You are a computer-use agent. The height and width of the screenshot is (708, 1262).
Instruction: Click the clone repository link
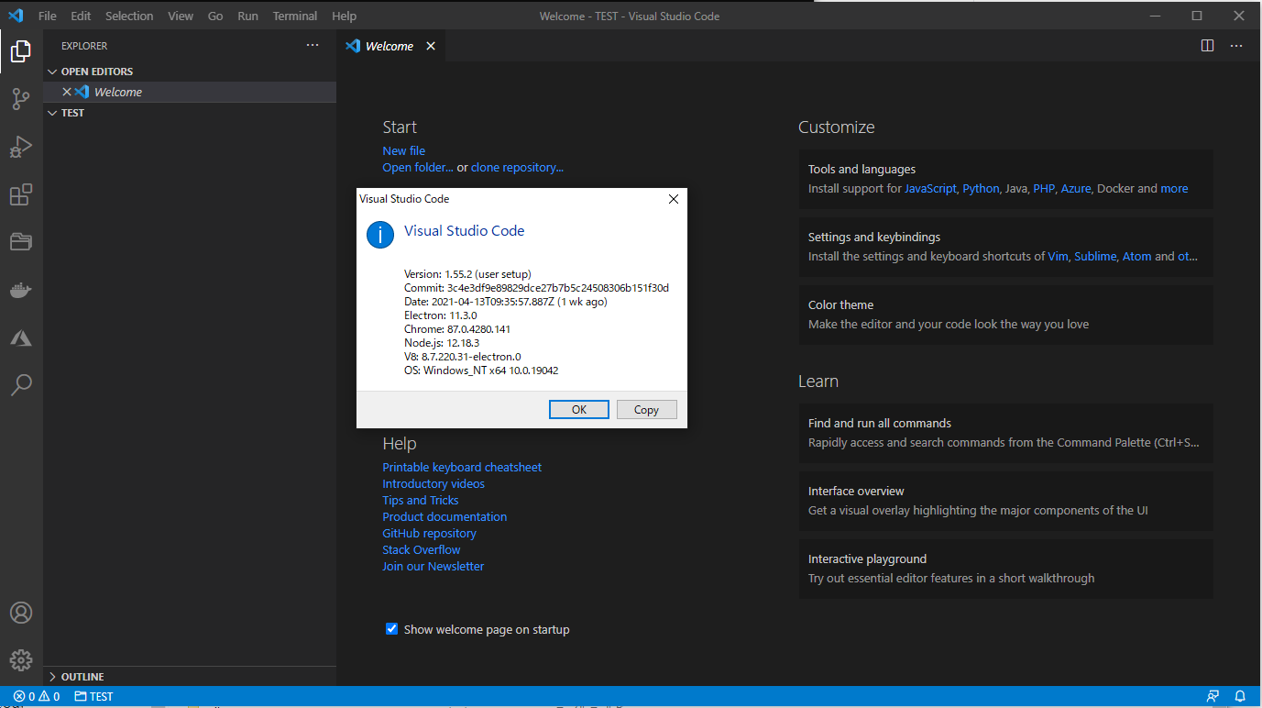point(517,167)
